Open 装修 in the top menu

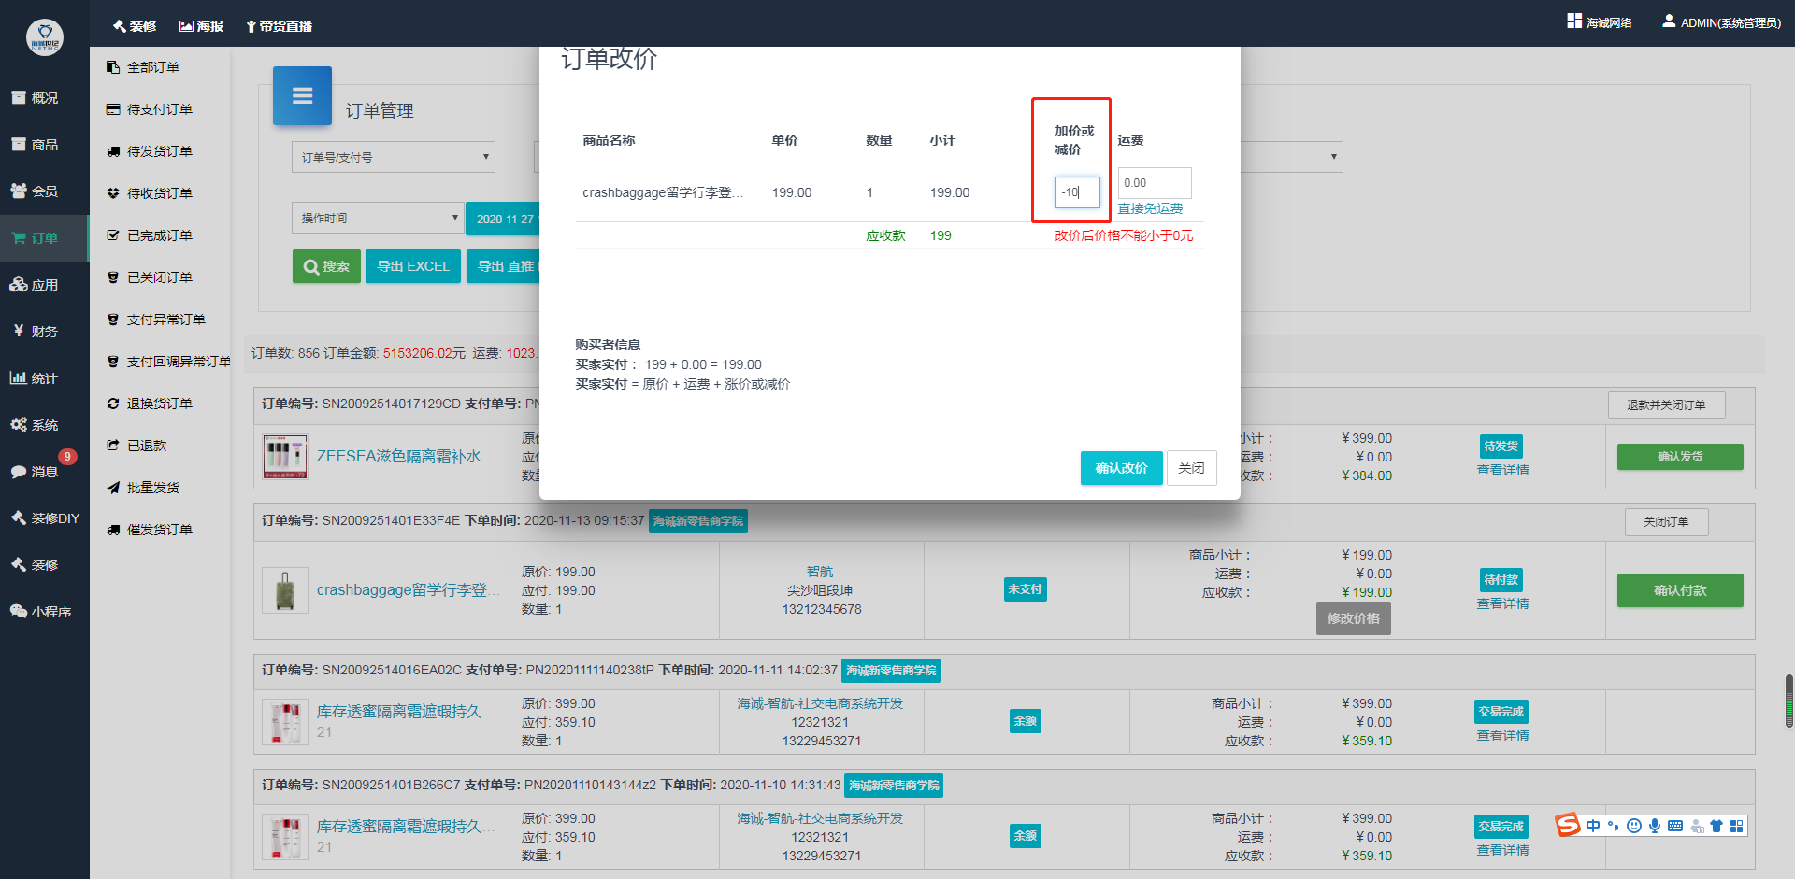(x=135, y=26)
